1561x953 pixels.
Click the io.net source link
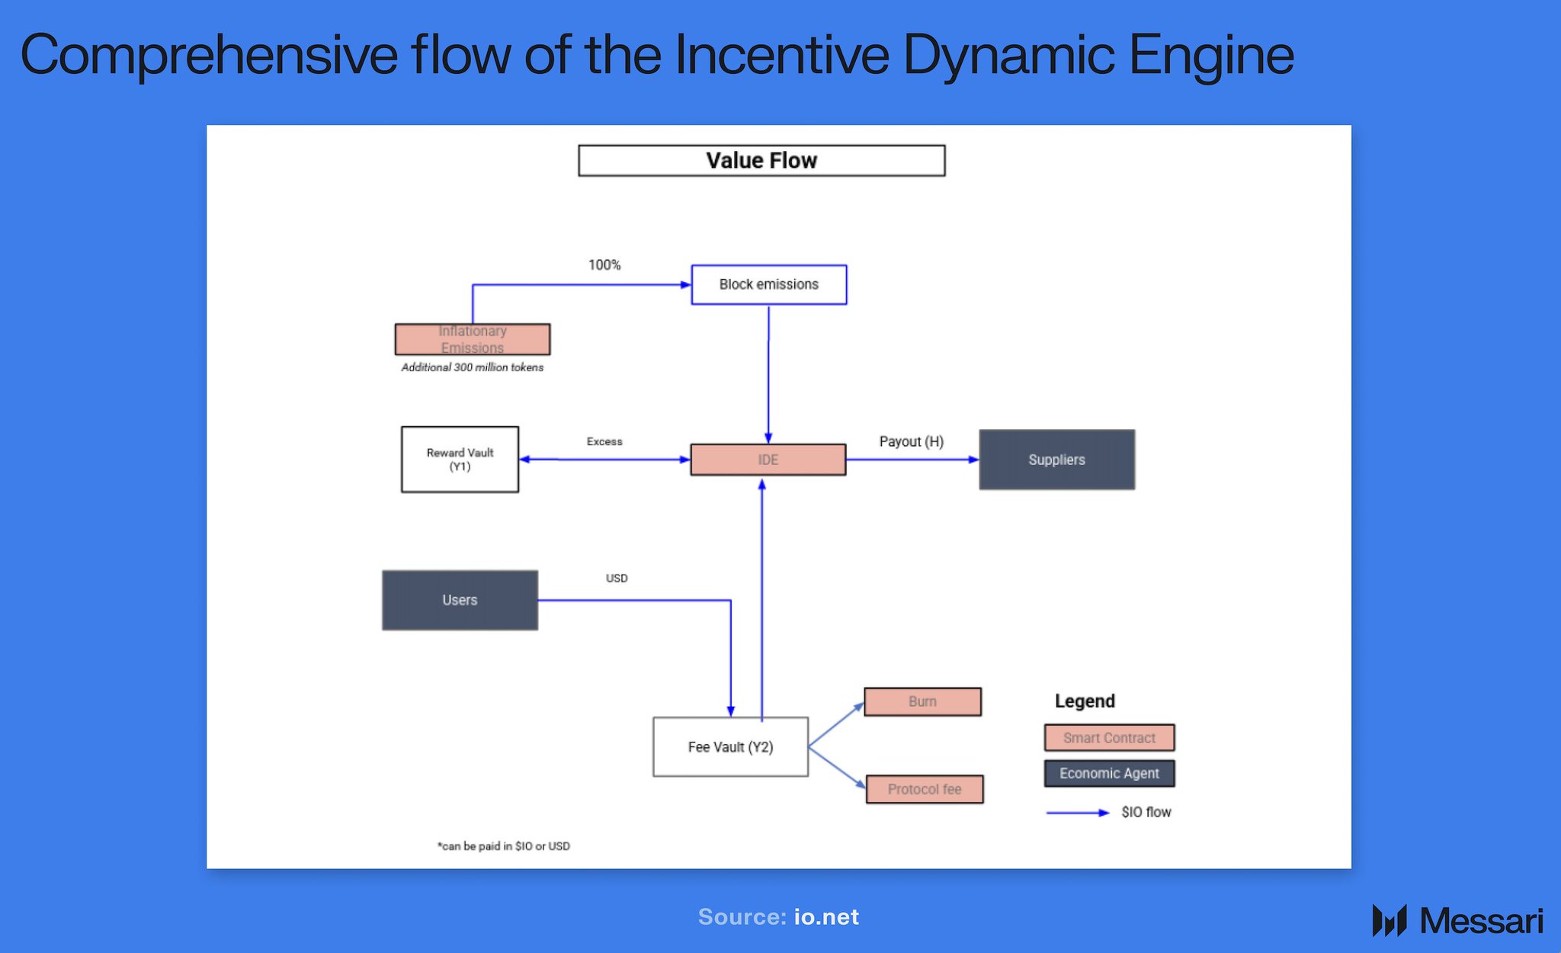tap(826, 916)
